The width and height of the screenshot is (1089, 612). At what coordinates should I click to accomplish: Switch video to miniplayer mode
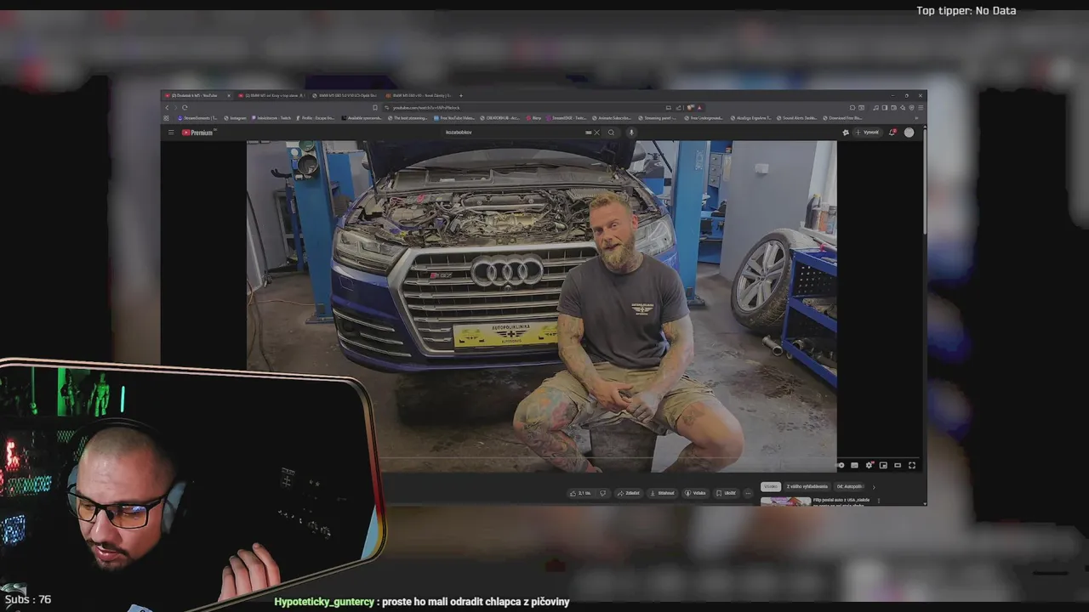pos(883,465)
